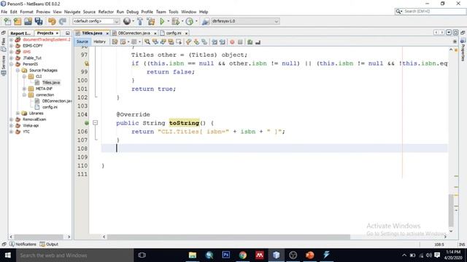Expand the Libraries node
467x262 pixels.
pyautogui.click(x=18, y=114)
